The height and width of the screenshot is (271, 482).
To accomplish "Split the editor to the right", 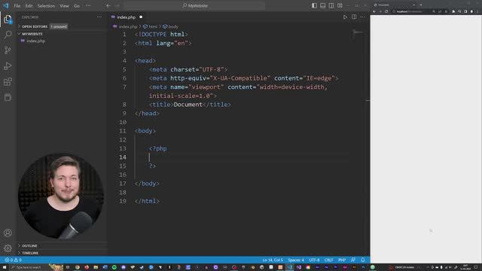I will click(x=354, y=17).
